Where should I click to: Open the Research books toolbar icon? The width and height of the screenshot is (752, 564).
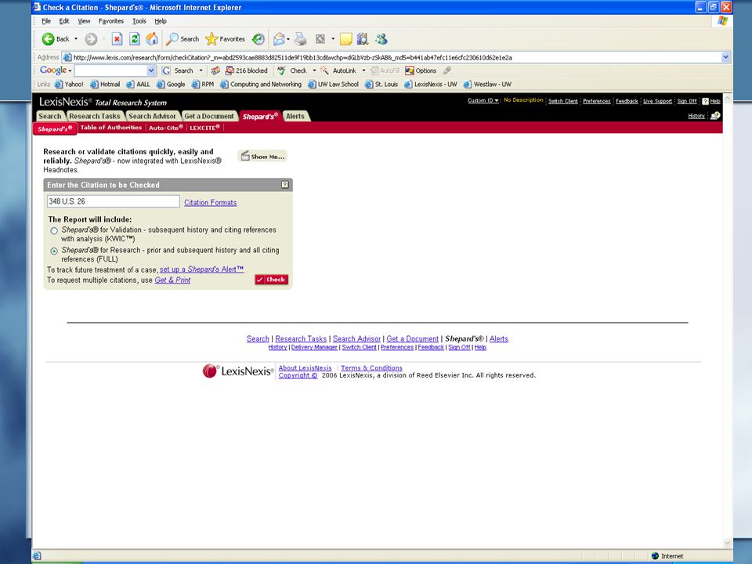[363, 39]
